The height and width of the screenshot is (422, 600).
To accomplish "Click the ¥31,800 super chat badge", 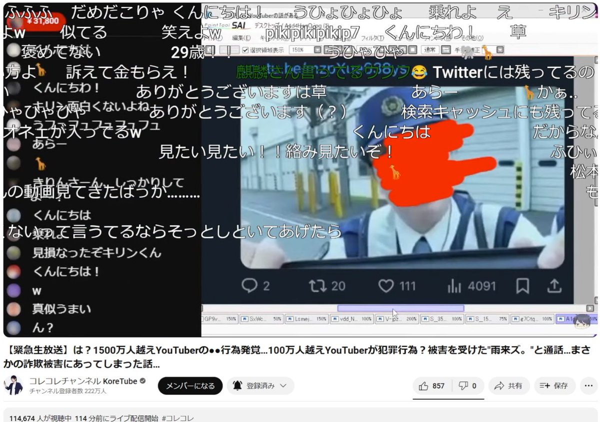I will pos(36,21).
